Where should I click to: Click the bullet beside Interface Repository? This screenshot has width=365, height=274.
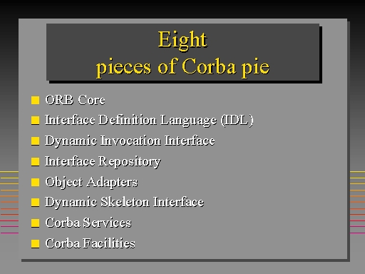coord(35,161)
